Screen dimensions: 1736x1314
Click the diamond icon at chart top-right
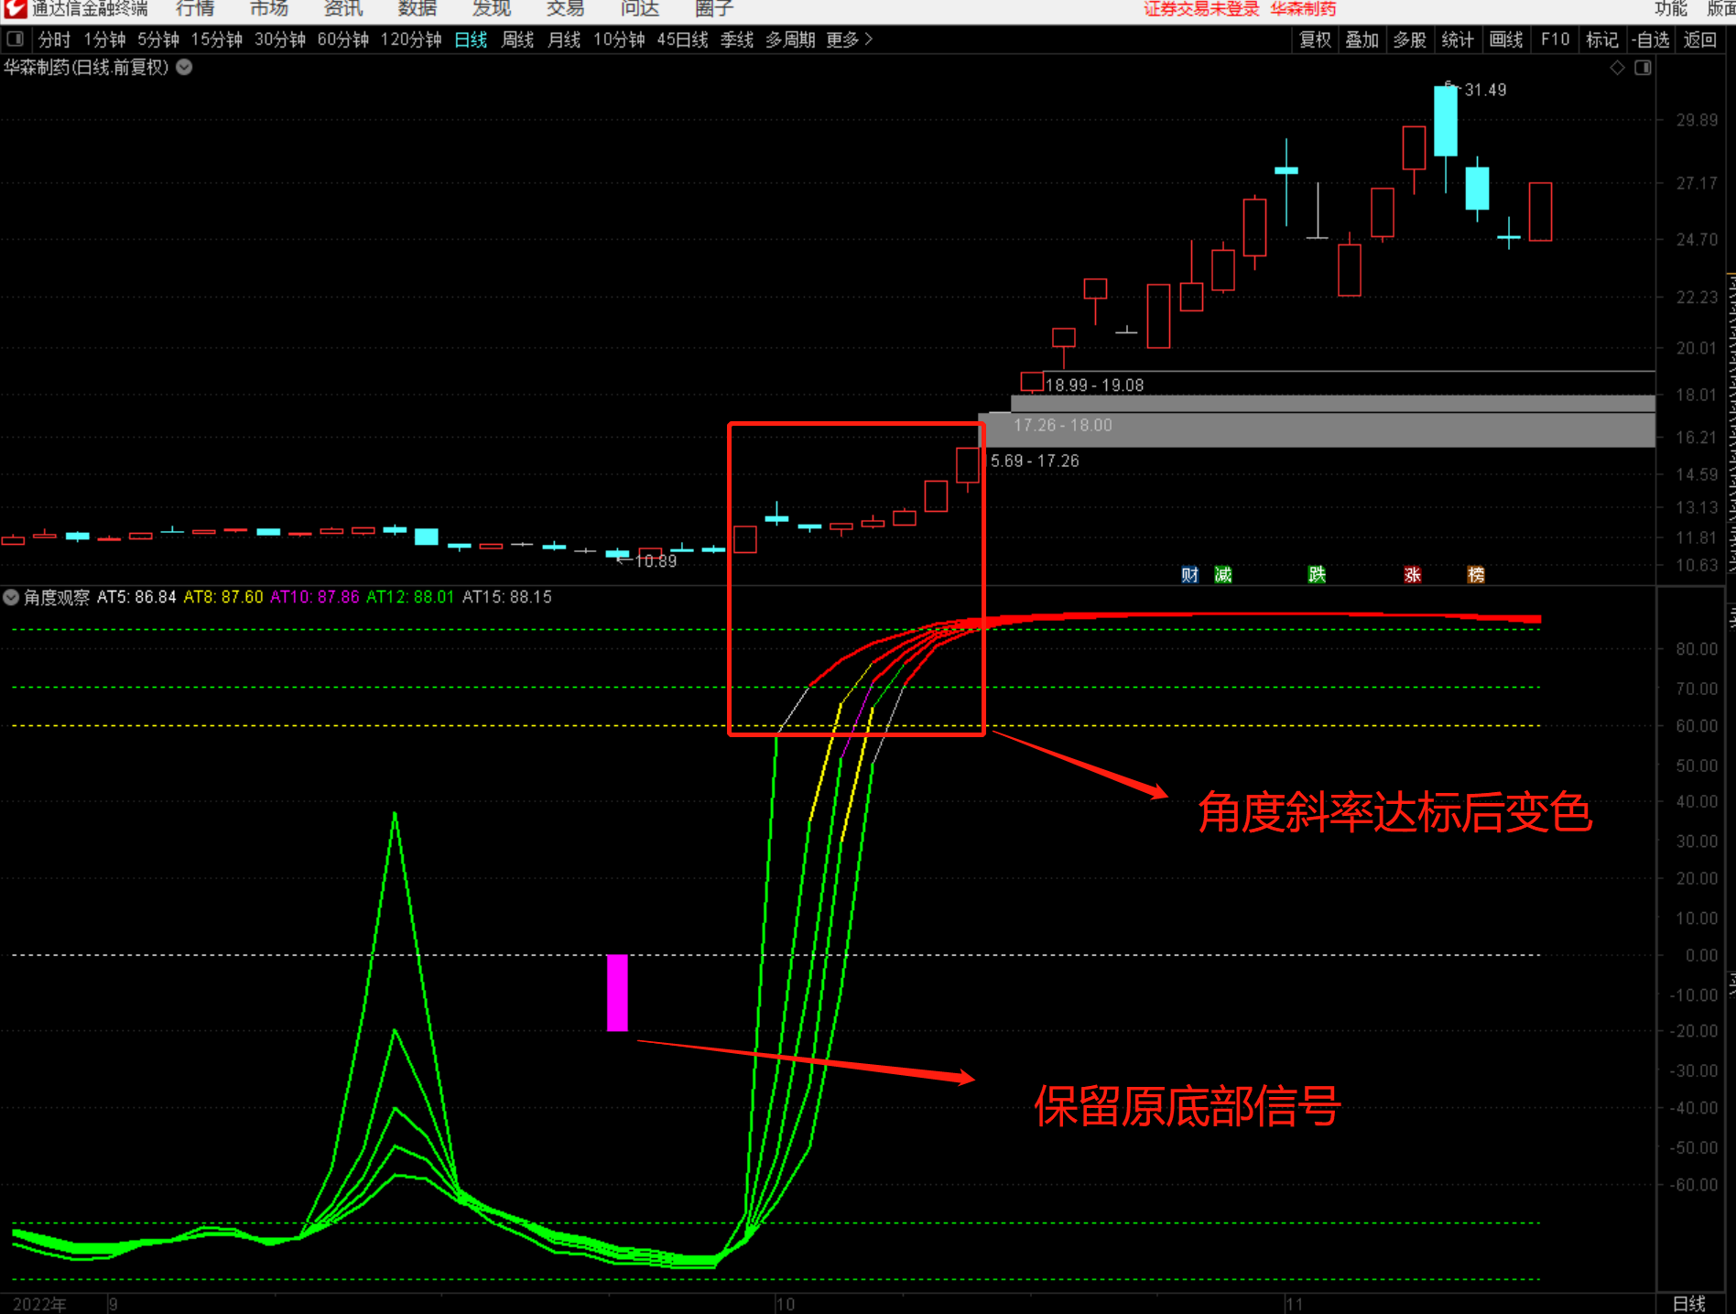1617,68
